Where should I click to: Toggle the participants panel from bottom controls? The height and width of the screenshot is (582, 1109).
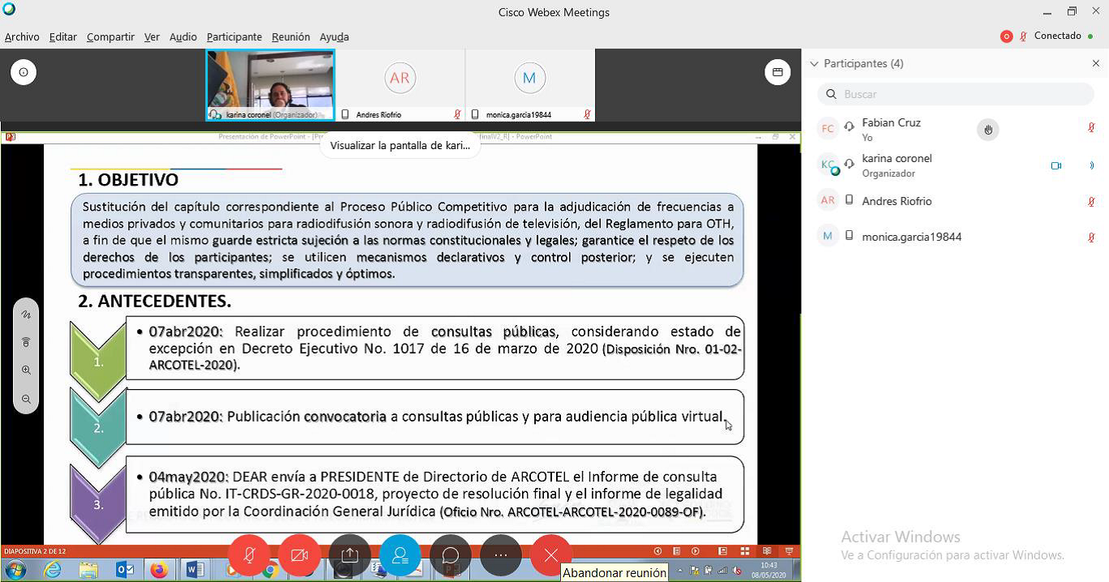[x=400, y=555]
